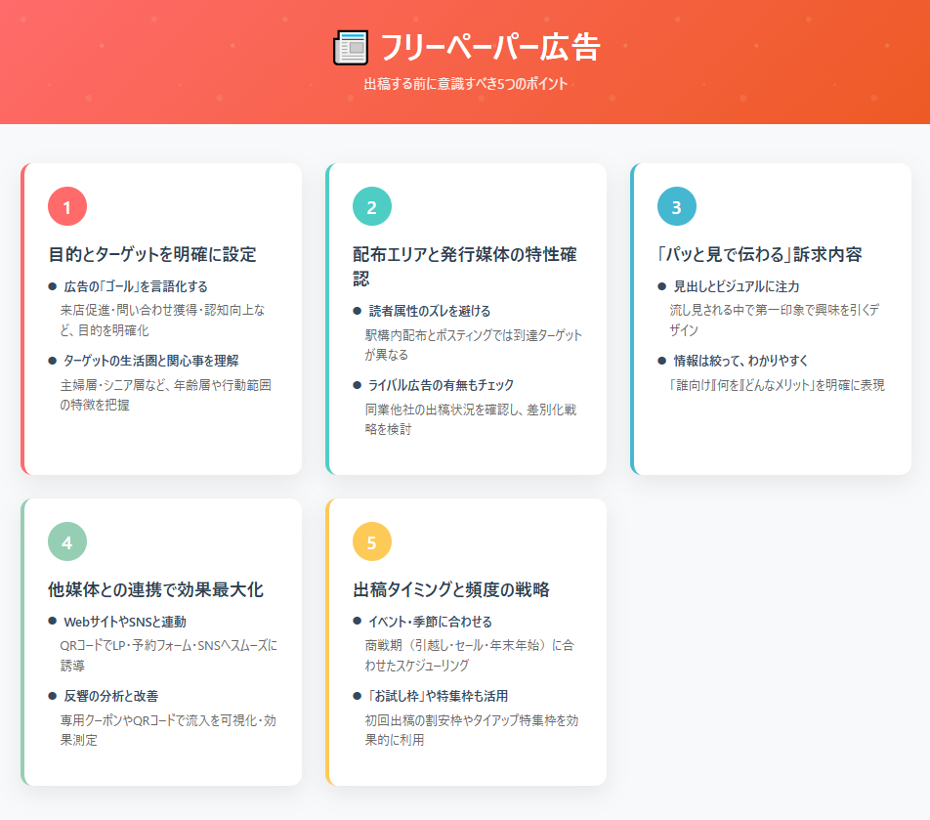Click bullet イベント・季節に合わせる

(x=430, y=622)
